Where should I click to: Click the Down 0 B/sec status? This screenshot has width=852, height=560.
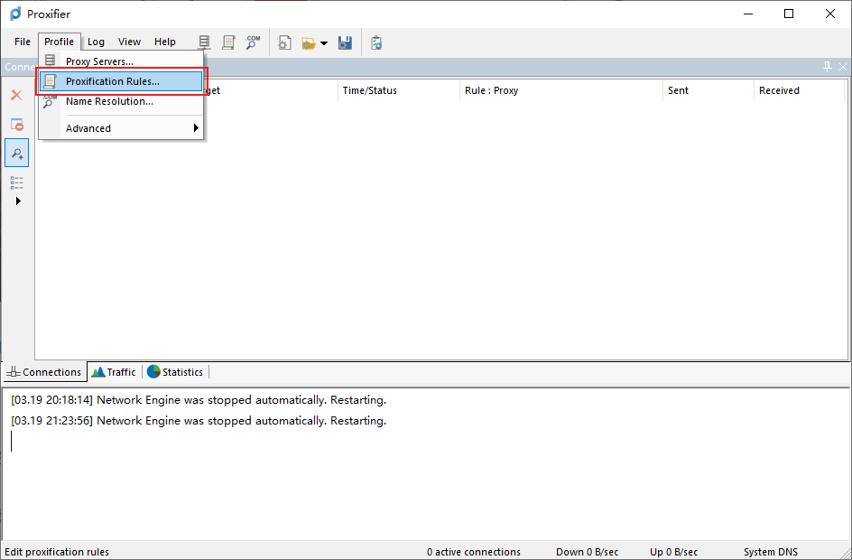[587, 552]
